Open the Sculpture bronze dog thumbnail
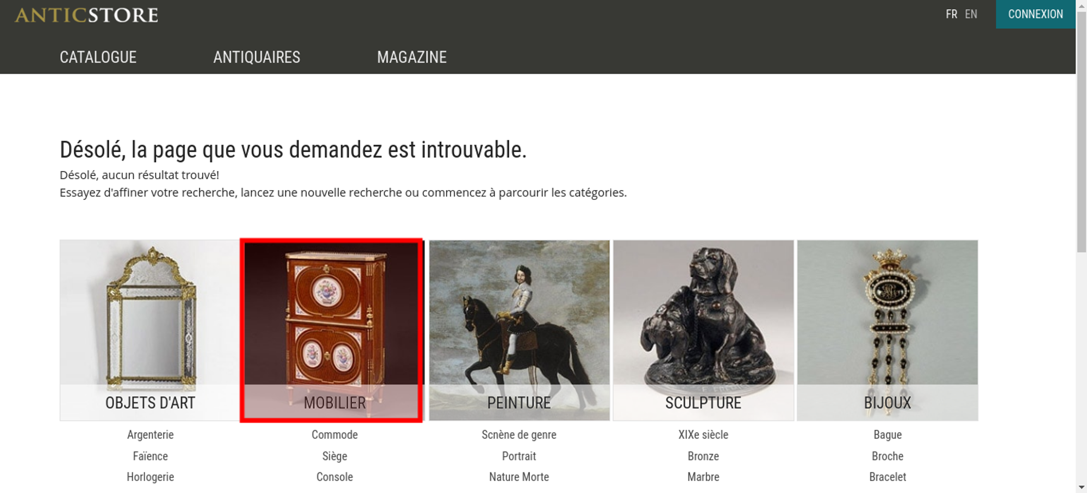The image size is (1087, 493). click(x=703, y=330)
